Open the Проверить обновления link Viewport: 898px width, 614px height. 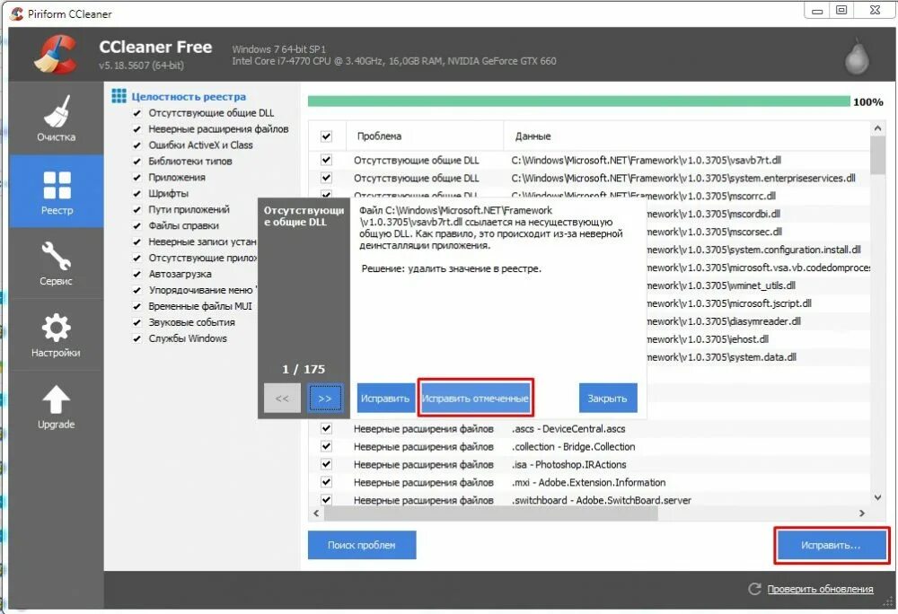pyautogui.click(x=820, y=589)
